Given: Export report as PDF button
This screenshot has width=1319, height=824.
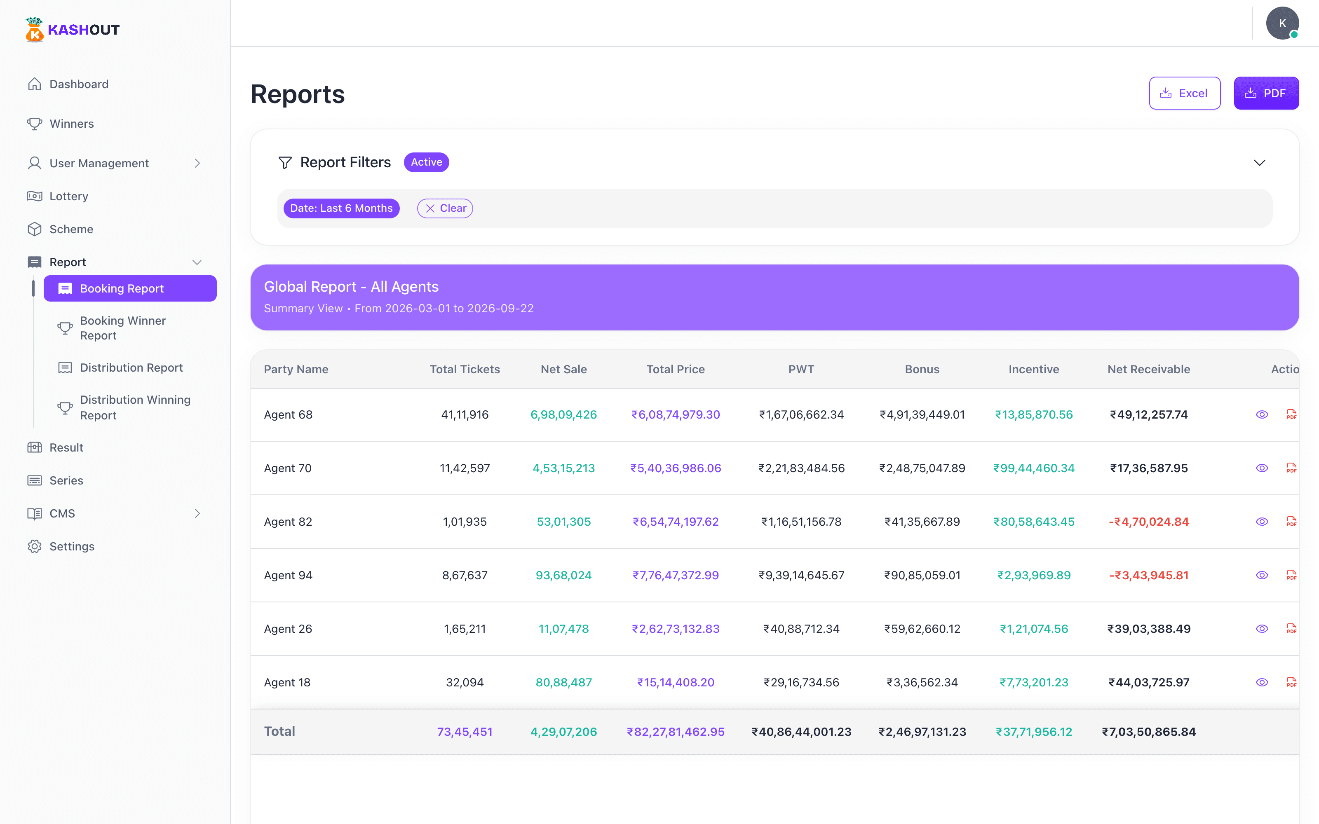Looking at the screenshot, I should coord(1266,93).
